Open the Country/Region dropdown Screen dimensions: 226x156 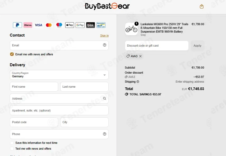pos(59,75)
